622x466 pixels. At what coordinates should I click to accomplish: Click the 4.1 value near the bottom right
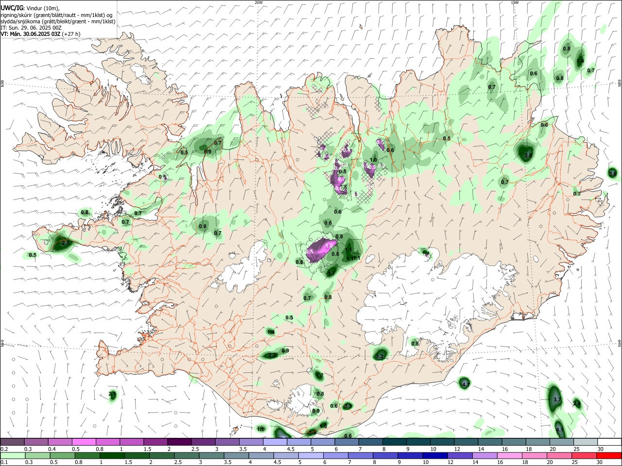click(x=560, y=430)
